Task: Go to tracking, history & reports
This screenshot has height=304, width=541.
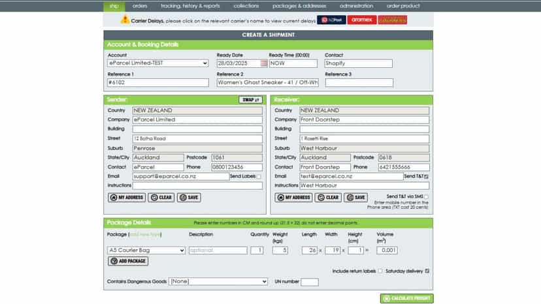Action: [x=190, y=6]
